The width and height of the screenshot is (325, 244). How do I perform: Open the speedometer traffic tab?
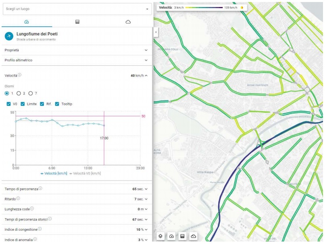(27, 22)
